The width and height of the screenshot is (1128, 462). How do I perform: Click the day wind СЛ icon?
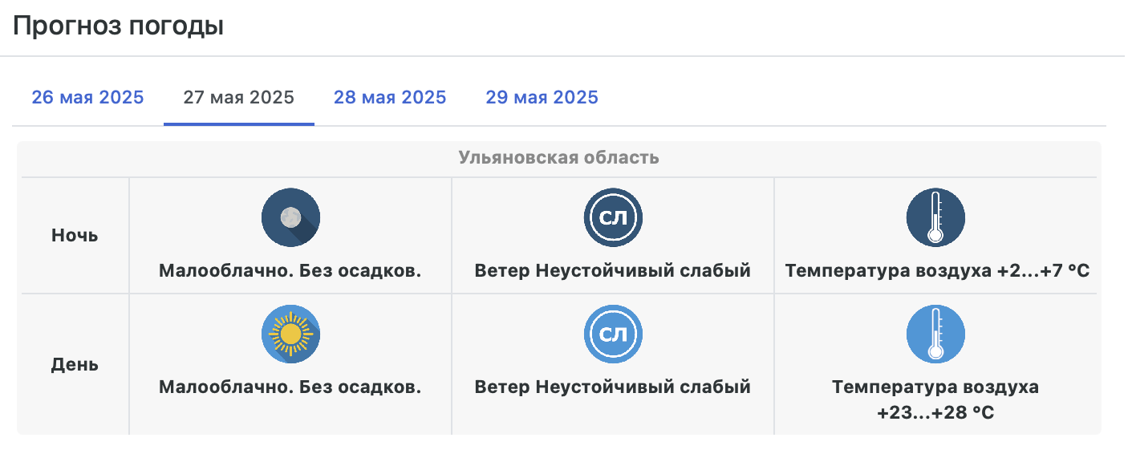pos(613,334)
